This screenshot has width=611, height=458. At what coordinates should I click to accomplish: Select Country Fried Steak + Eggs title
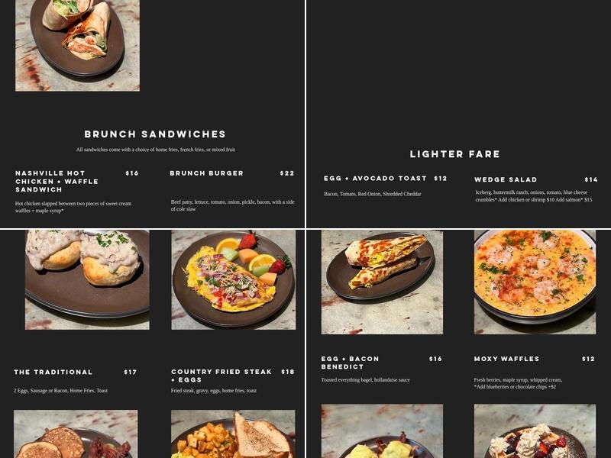(221, 376)
